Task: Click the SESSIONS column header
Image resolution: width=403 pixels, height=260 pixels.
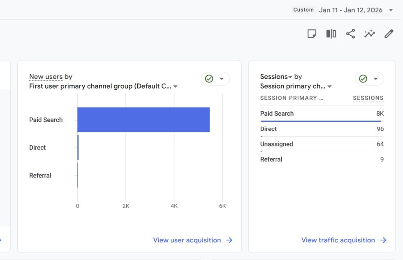Action: click(x=368, y=98)
